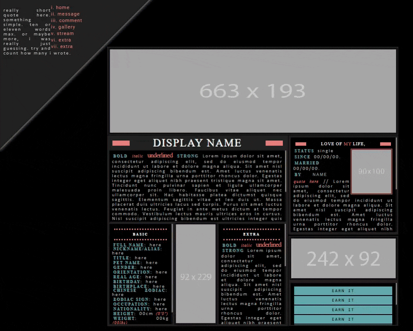
Task: Click pink block left of LOVE OF MY LIFE
Action: (x=301, y=144)
